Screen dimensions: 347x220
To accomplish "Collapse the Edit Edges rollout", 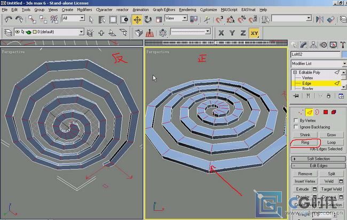I will pos(318,166).
